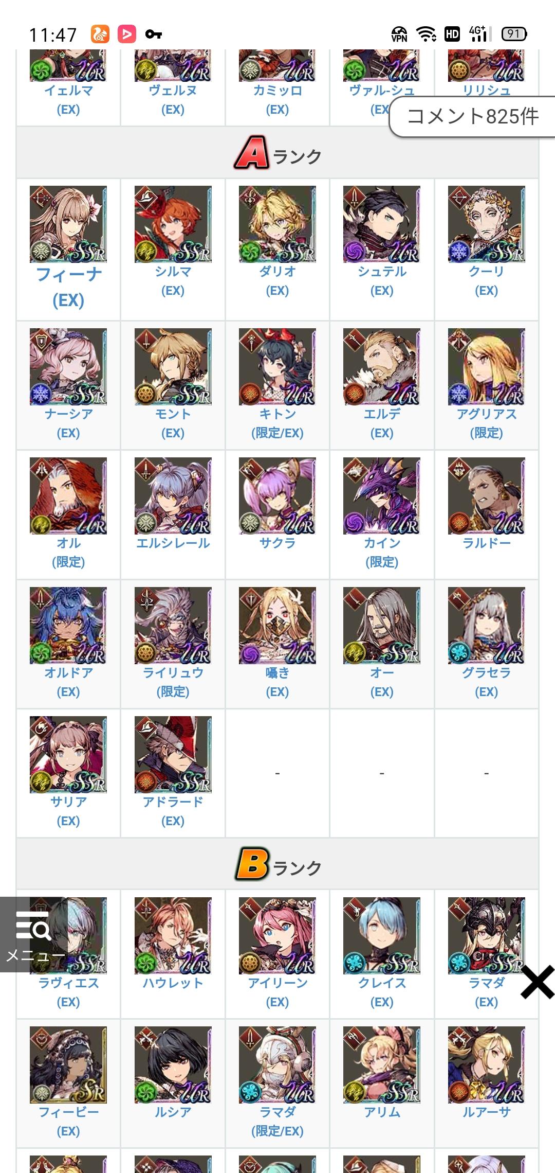The height and width of the screenshot is (1173, 555).
Task: Close the overlay with the black X
Action: coord(538,982)
